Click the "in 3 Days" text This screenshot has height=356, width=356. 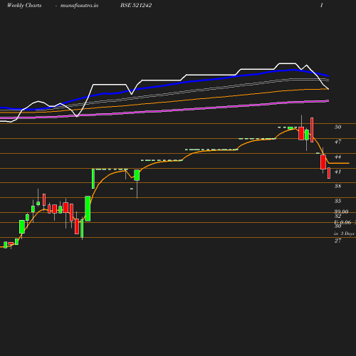[x=344, y=234]
